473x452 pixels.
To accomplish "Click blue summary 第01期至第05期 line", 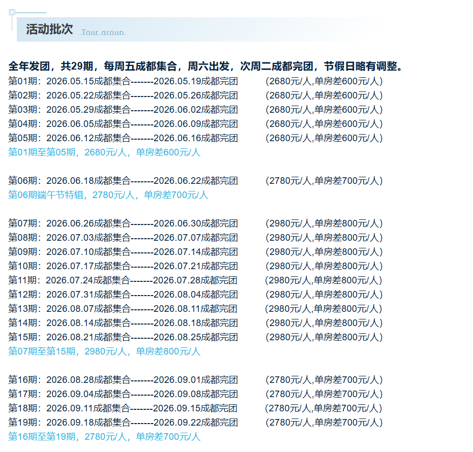I will [104, 152].
